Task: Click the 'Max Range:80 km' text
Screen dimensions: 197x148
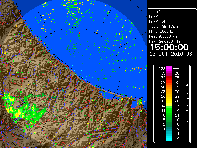Action: click(x=165, y=41)
